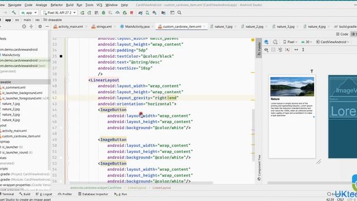357x201 pixels.
Task: Open the Tools menu
Action: pyautogui.click(x=89, y=5)
